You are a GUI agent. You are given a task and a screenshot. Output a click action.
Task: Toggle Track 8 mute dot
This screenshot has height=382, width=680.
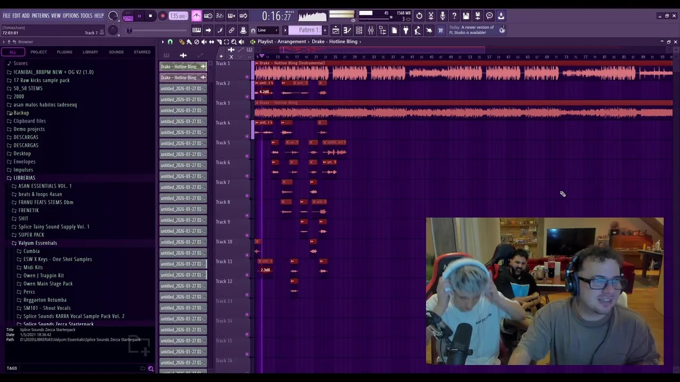point(247,215)
